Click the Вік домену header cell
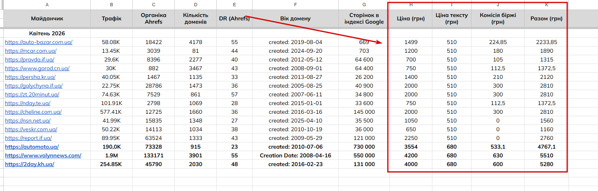Viewport: 598px width, 191px height. click(295, 19)
